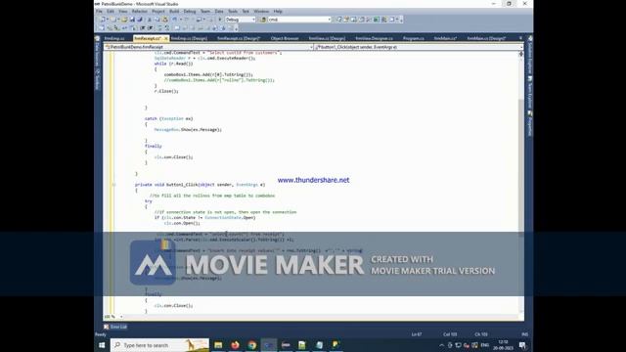
Task: Open the Error List panel
Action: pyautogui.click(x=115, y=327)
